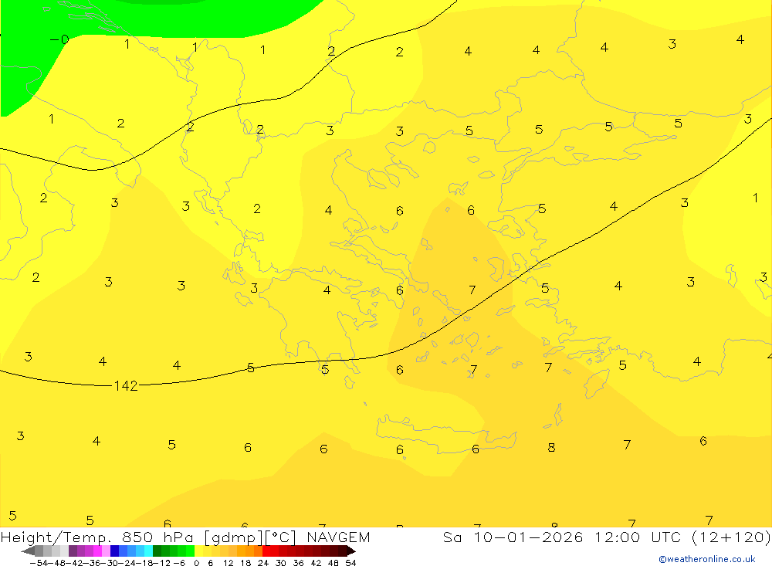
Task: Click the 54 label at right end of scale
Action: pyautogui.click(x=350, y=563)
